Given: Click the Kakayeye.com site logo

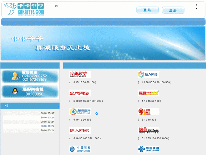Looking at the screenshot, I should pyautogui.click(x=24, y=9).
